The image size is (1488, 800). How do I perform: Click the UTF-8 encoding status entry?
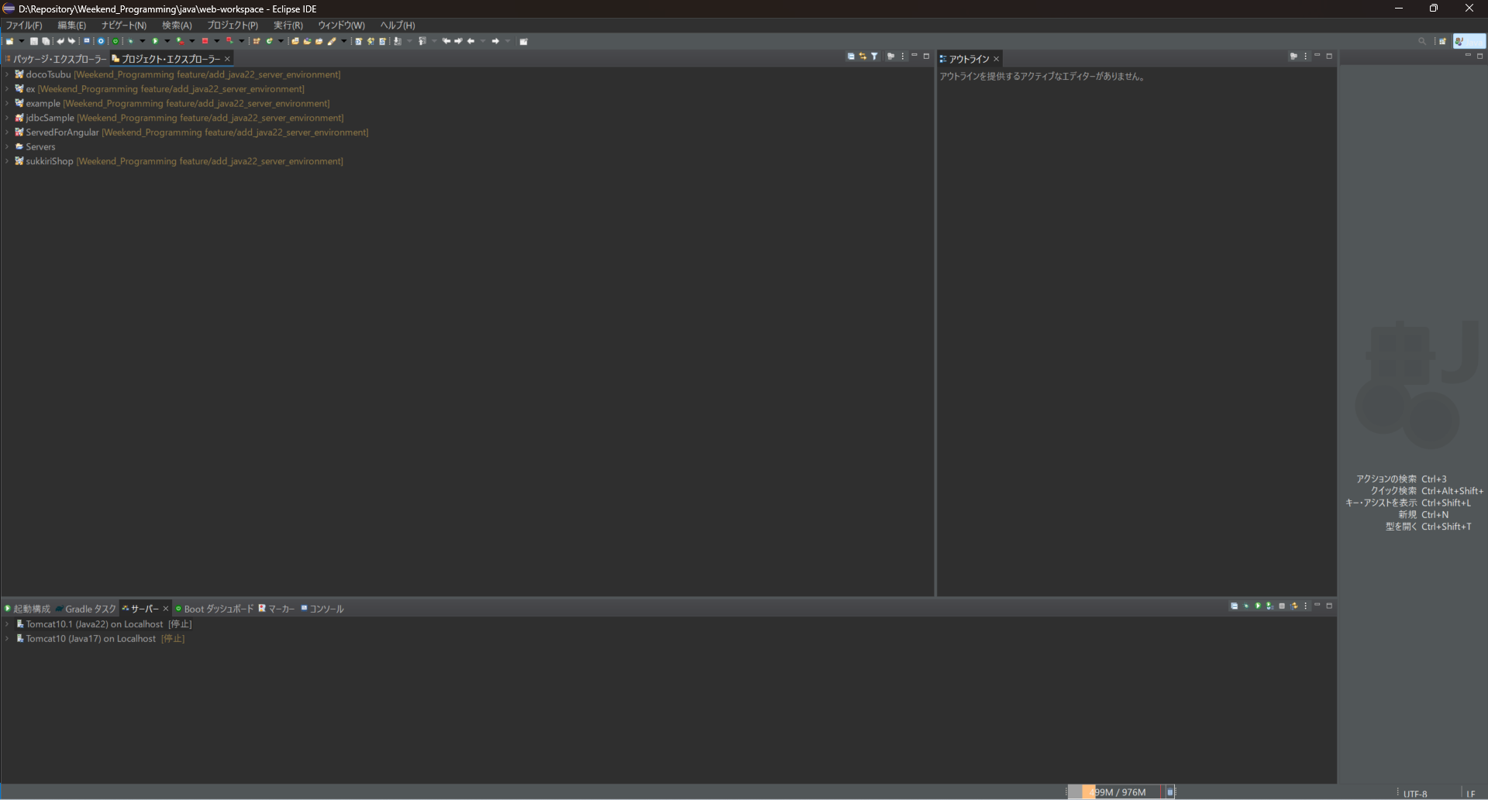tap(1415, 794)
